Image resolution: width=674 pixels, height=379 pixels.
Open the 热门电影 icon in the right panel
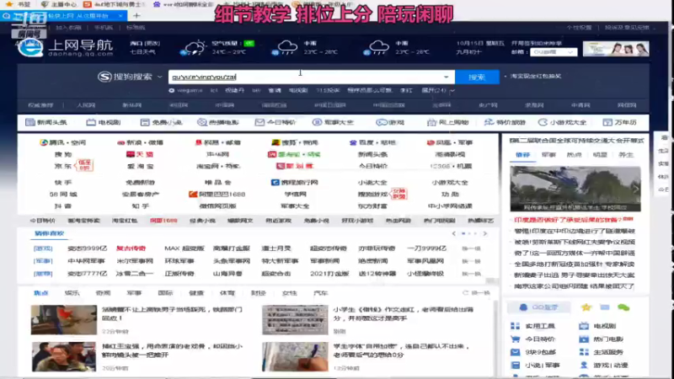click(584, 339)
